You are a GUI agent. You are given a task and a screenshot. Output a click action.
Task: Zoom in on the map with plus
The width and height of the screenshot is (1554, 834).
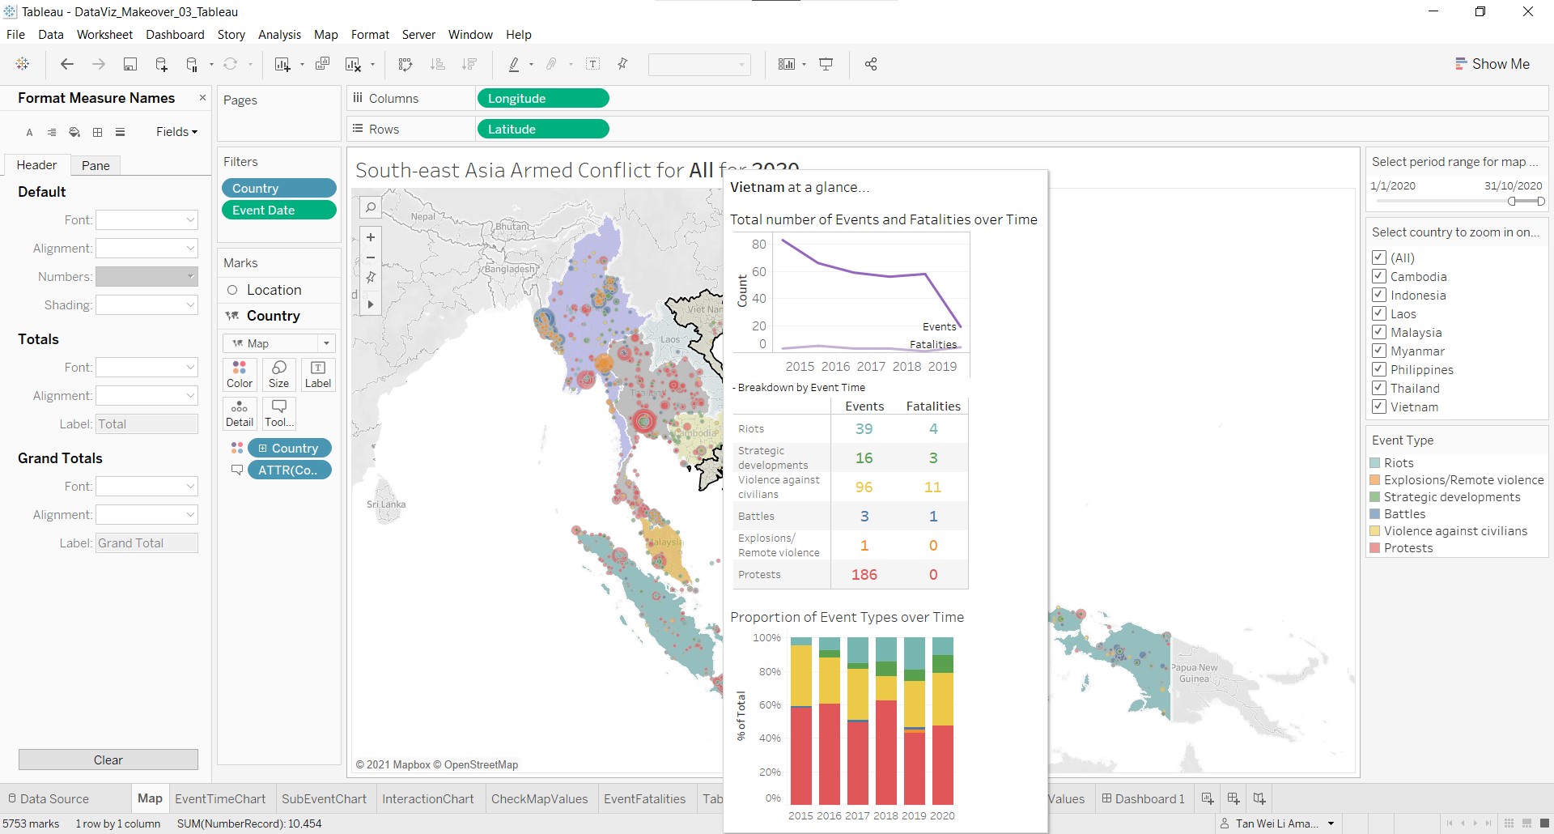click(371, 237)
